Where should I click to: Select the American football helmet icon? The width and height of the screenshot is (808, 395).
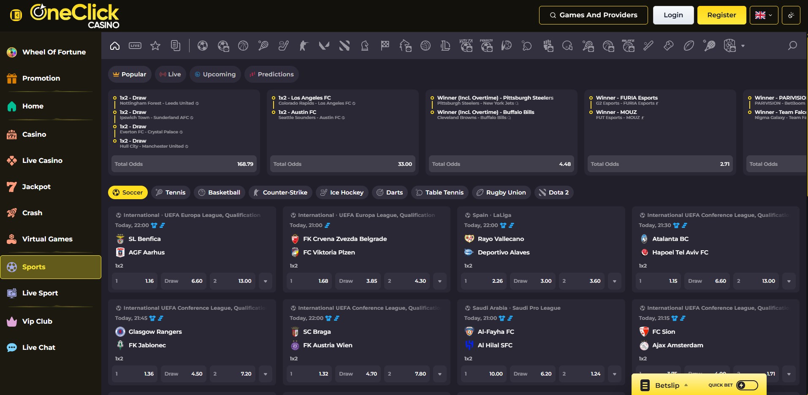567,46
